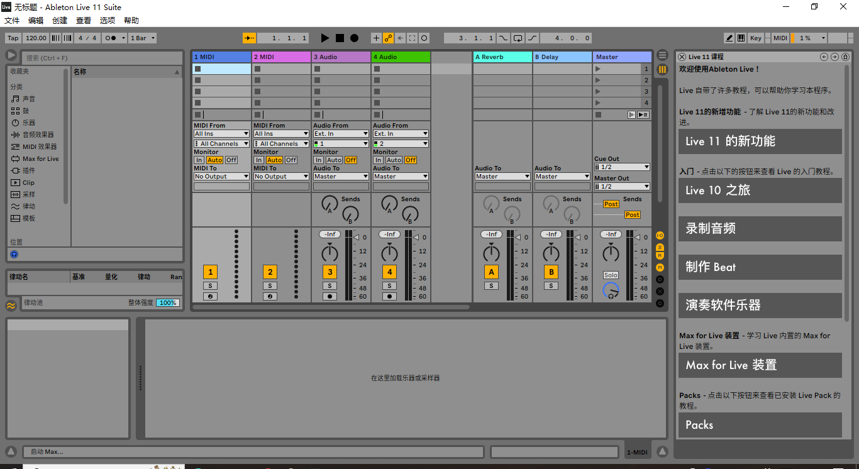Toggle the Returns section selector (R)
859x469 pixels.
point(660,256)
